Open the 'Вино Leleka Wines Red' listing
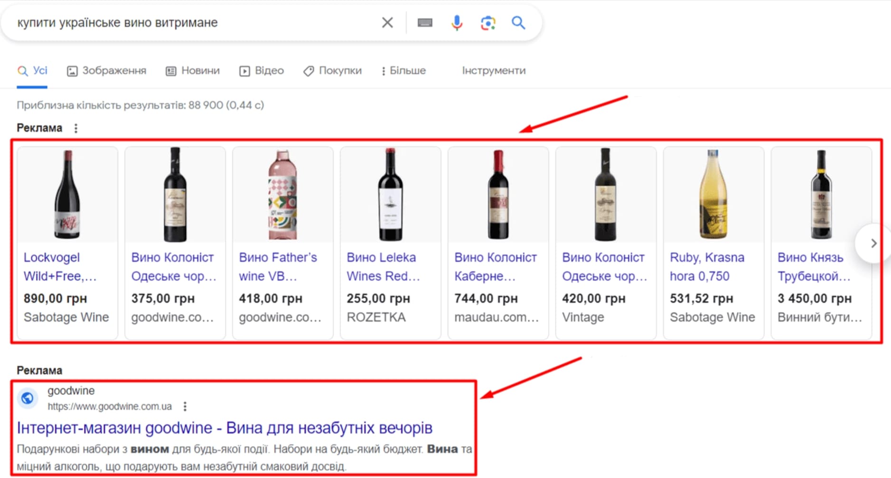 pos(382,267)
